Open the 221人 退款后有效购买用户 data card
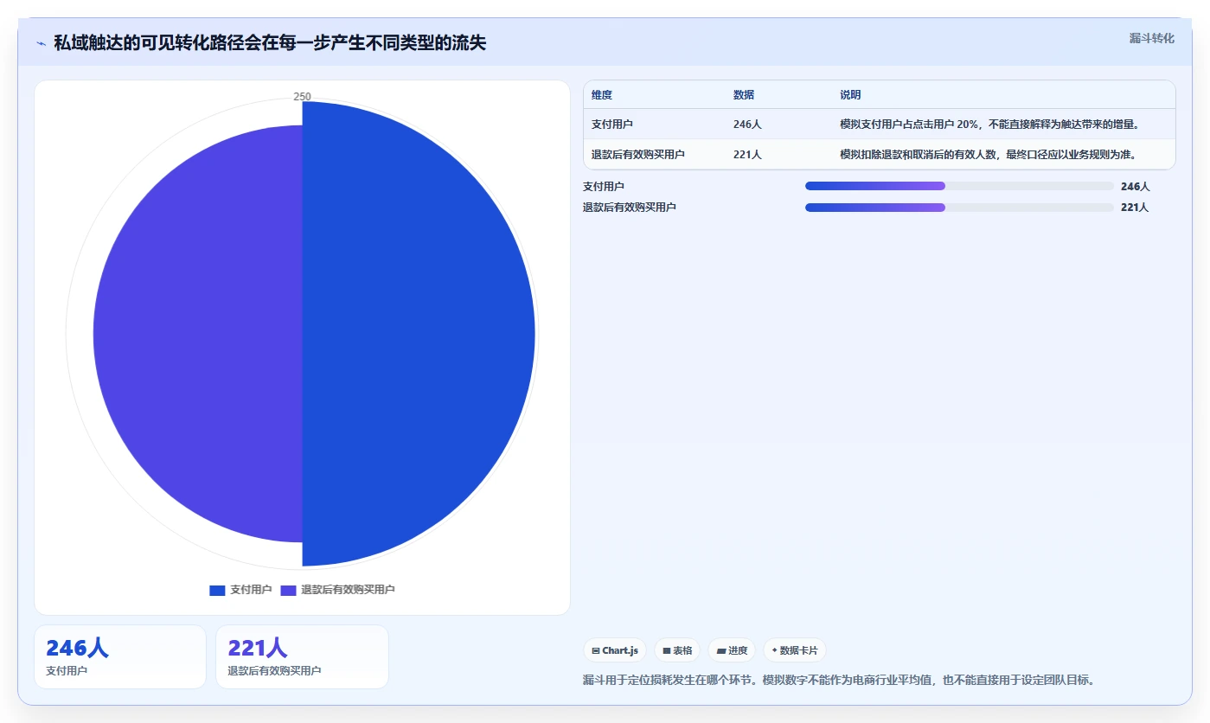This screenshot has width=1210, height=723. 302,656
